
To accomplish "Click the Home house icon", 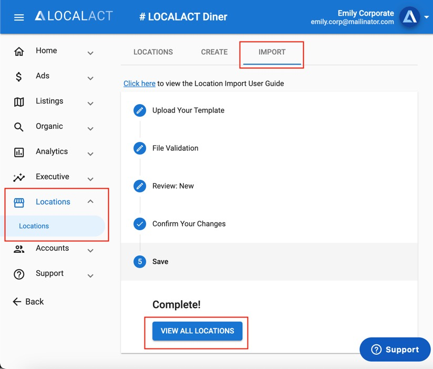I will pos(19,51).
